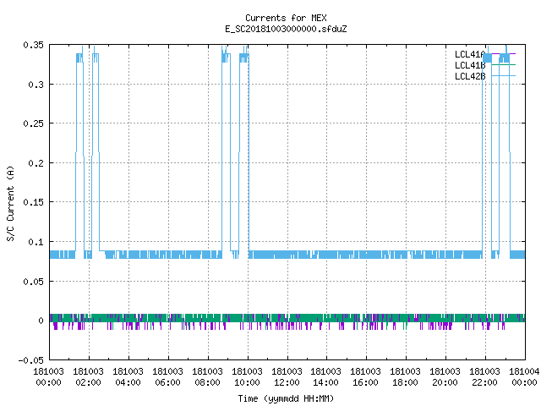Click the 181003 14:00 x-axis label

tap(325, 377)
